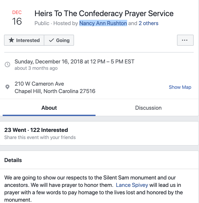
Task: Switch to the Discussion tab
Action: 148,108
